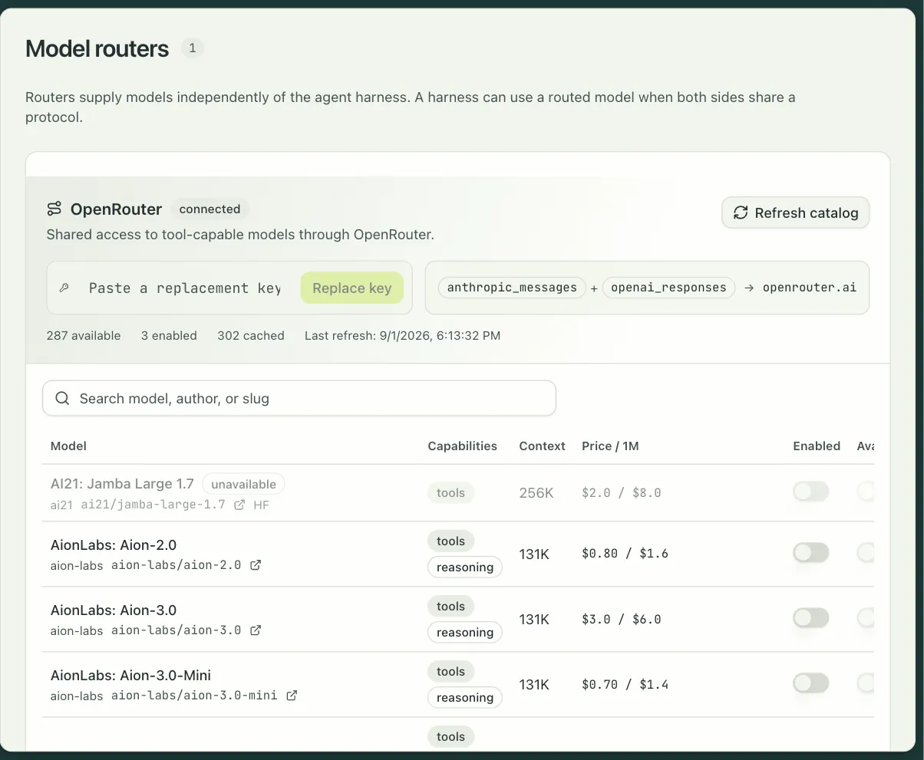Click the 287 available stat
The image size is (924, 760).
[x=83, y=335]
